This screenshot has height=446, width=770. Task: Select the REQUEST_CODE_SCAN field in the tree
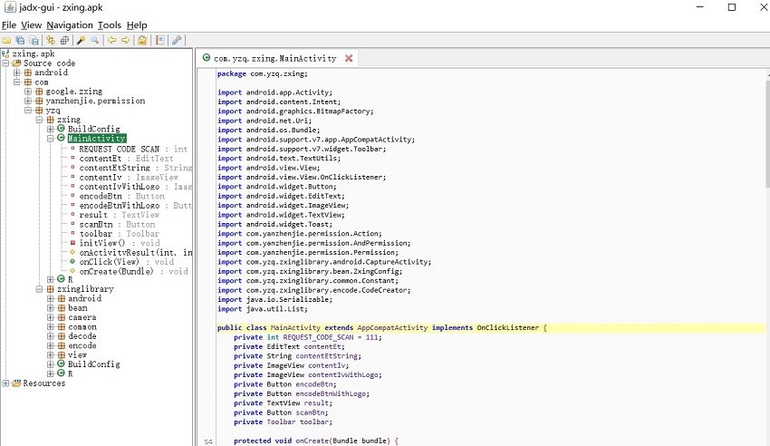[133, 149]
